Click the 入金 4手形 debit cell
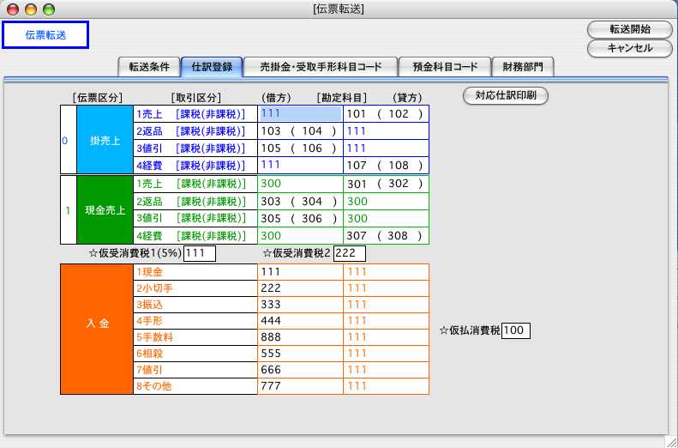 300,321
